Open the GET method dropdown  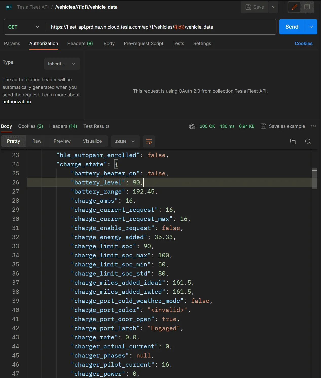(x=24, y=27)
